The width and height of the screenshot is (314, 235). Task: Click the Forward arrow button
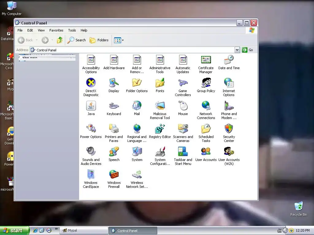[x=45, y=40]
